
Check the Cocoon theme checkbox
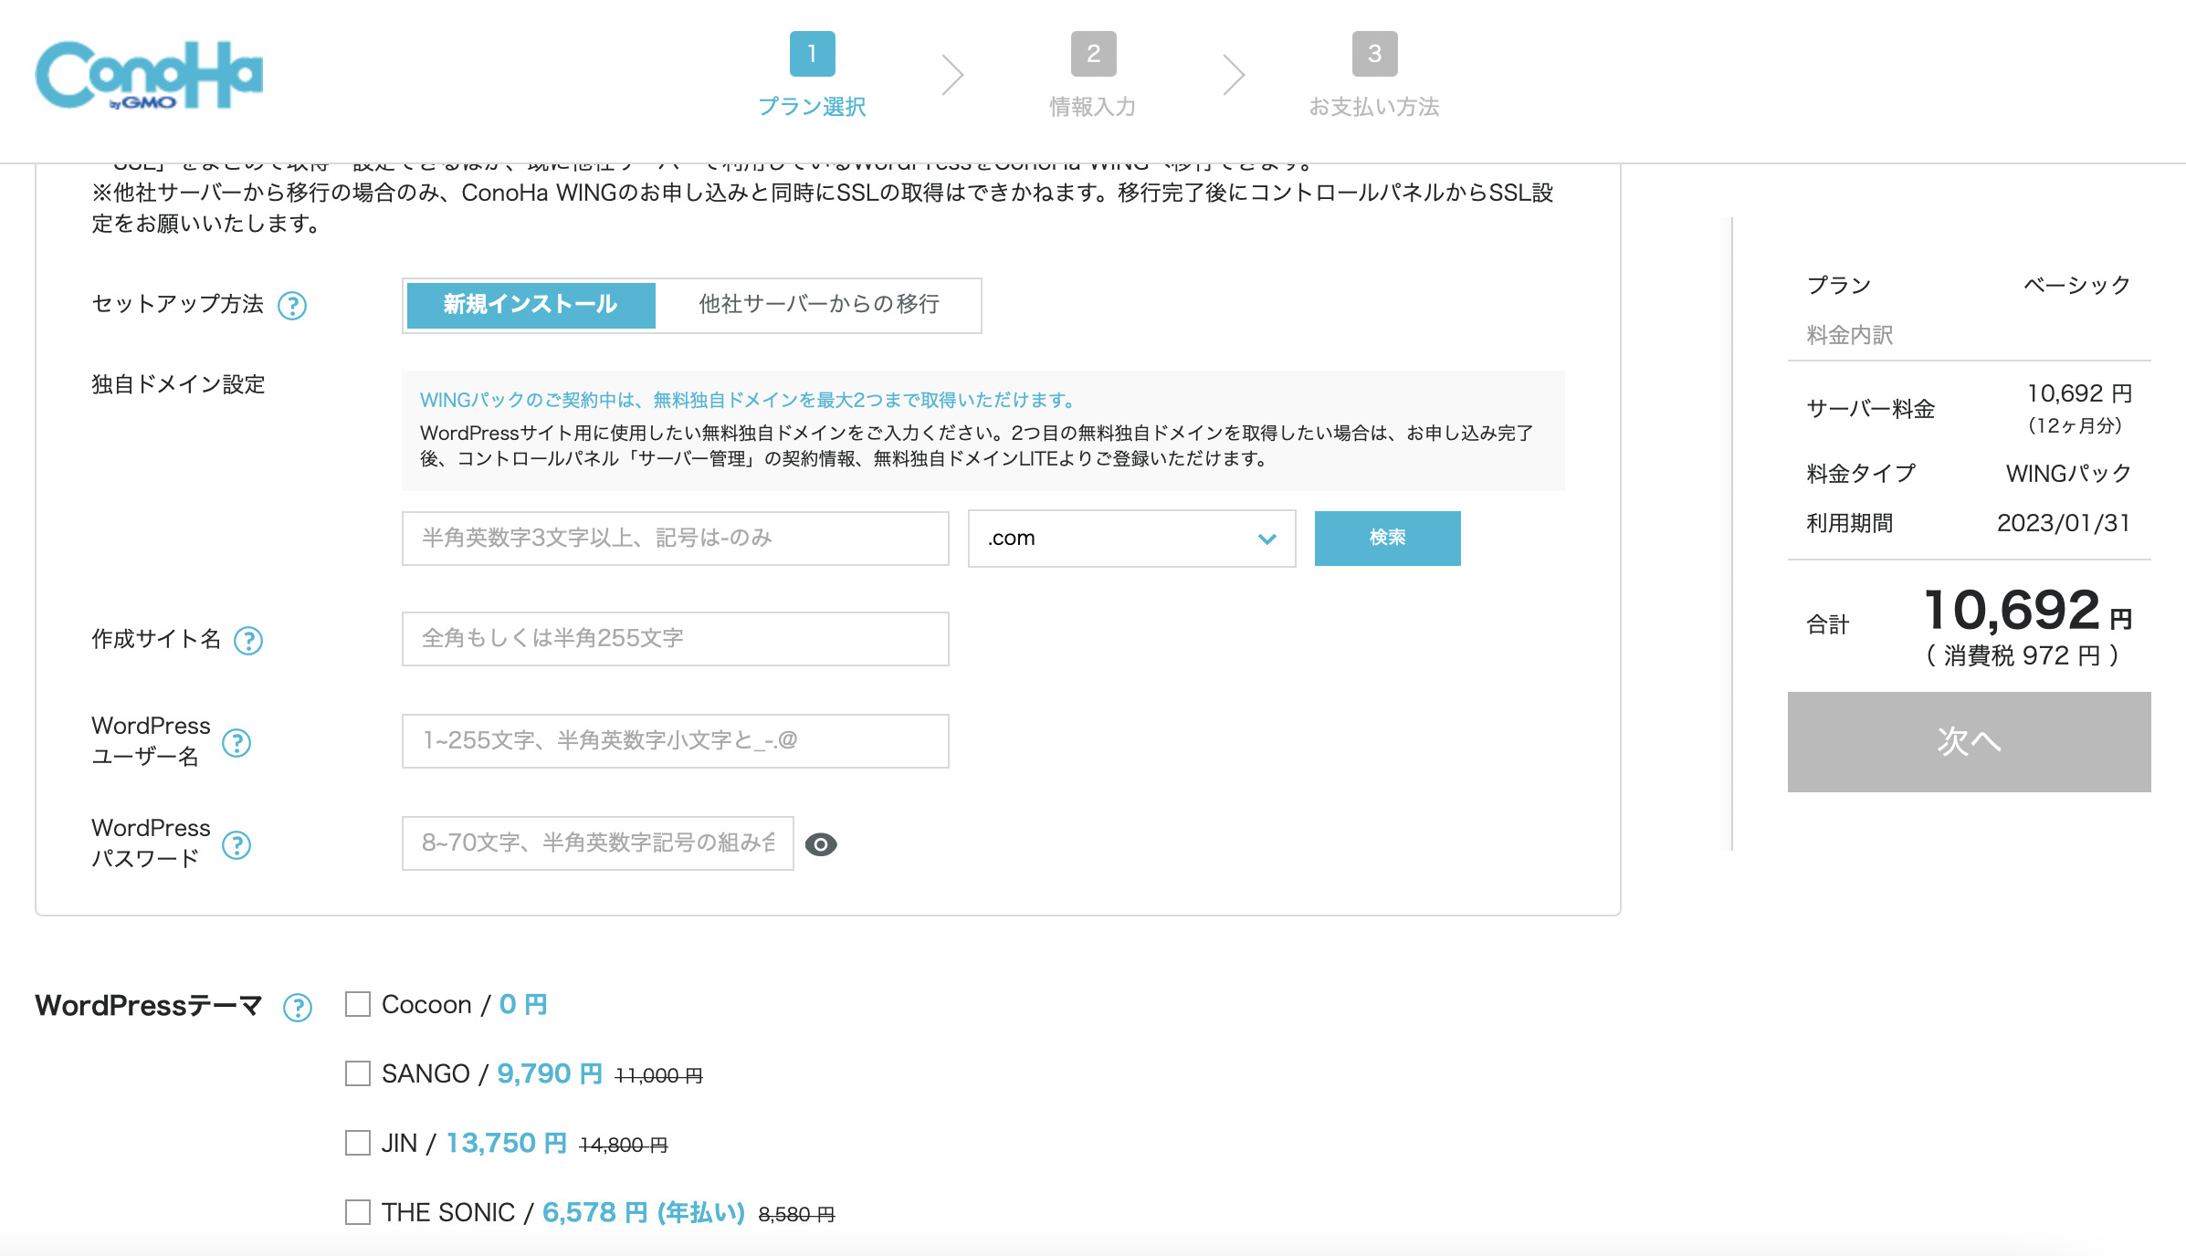[x=358, y=1004]
